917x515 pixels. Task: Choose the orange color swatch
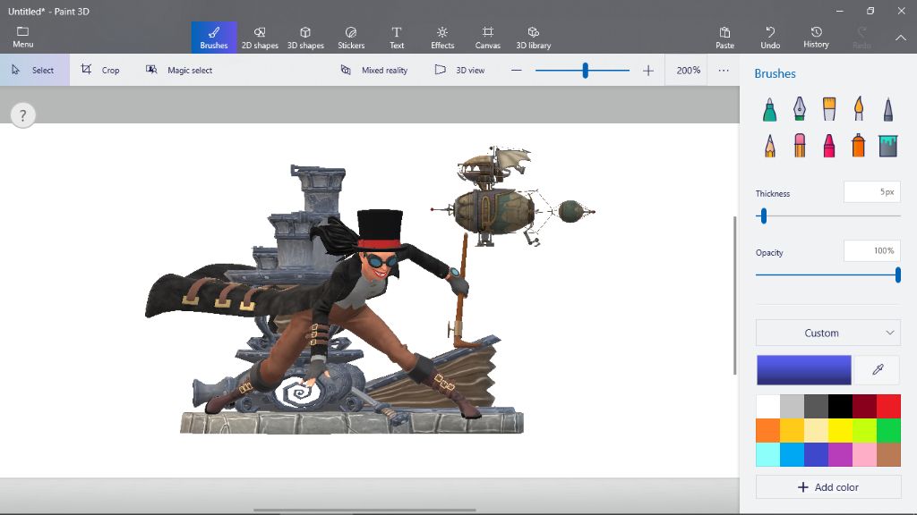pyautogui.click(x=767, y=431)
